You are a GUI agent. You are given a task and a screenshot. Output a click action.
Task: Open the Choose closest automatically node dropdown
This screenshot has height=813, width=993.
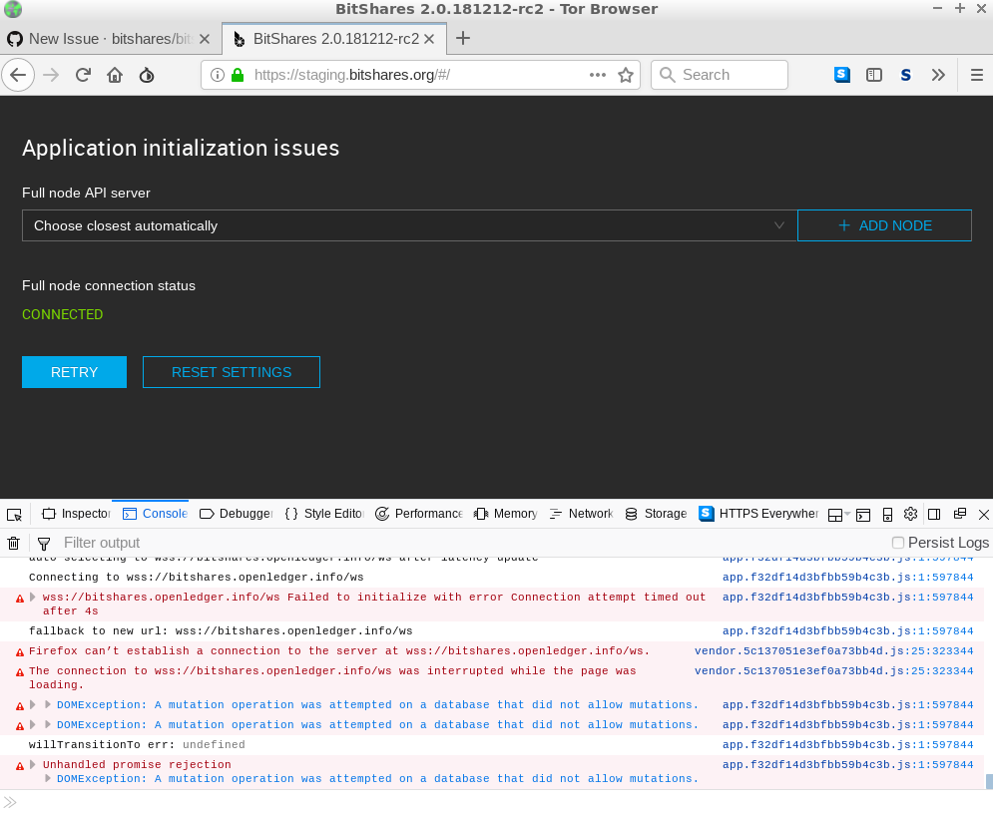tap(409, 225)
